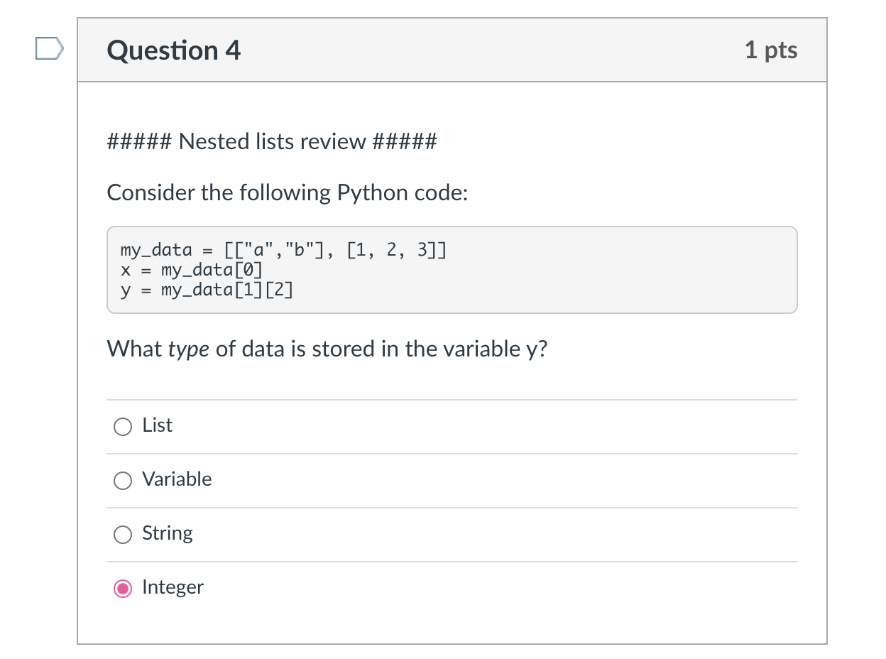
Task: Click the "Variable" answer label
Action: 177,479
